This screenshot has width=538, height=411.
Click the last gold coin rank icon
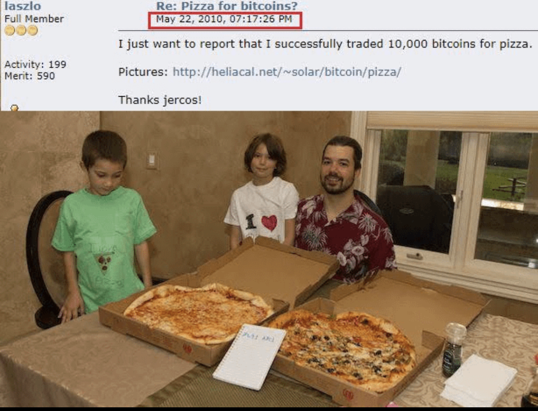33,31
